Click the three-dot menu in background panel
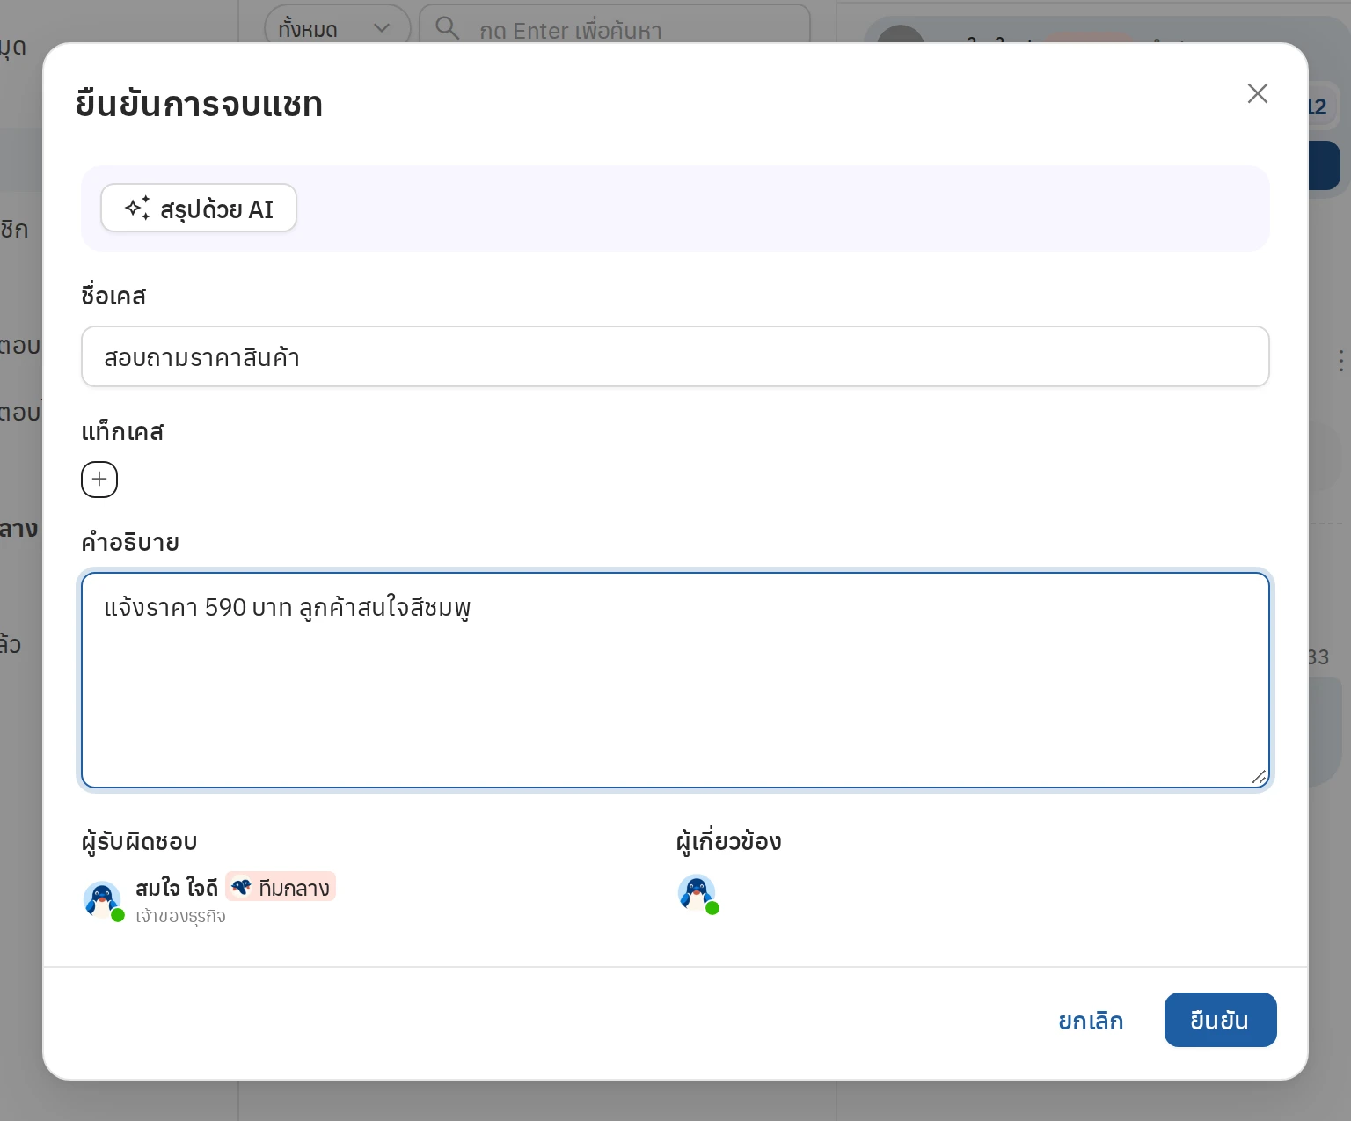 (x=1340, y=361)
